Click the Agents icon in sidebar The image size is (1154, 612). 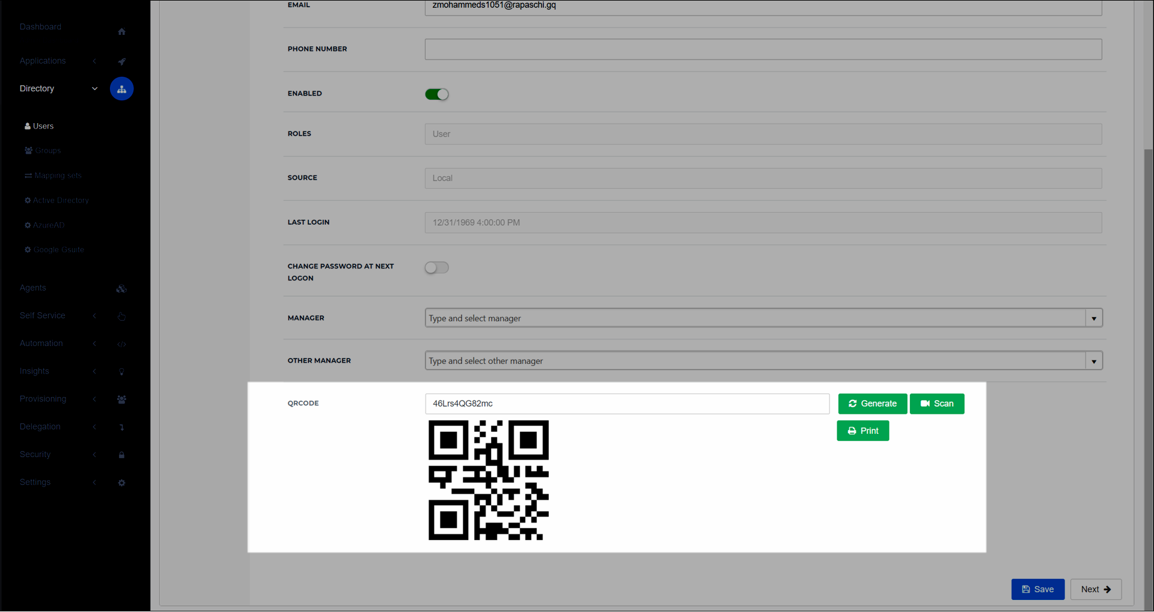pos(121,289)
